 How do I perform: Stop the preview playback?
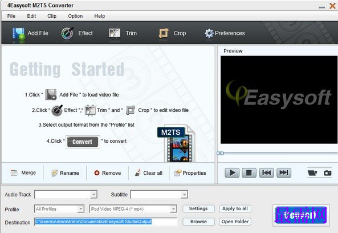[x=249, y=173]
